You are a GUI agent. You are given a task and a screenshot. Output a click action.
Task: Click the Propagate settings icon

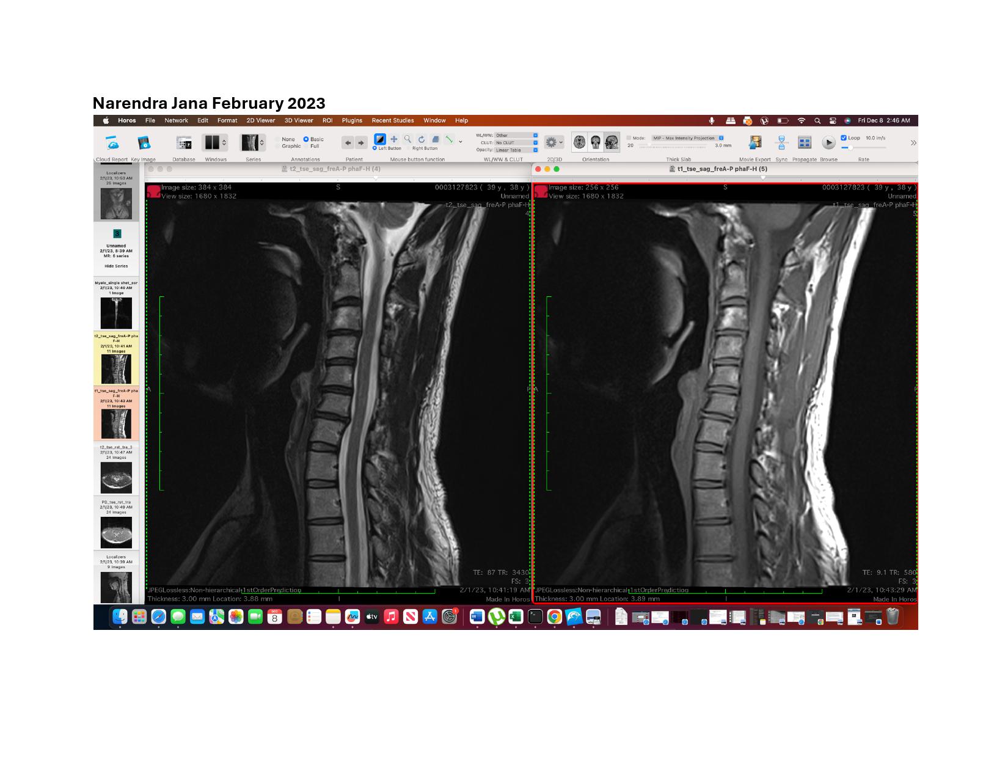pyautogui.click(x=805, y=143)
